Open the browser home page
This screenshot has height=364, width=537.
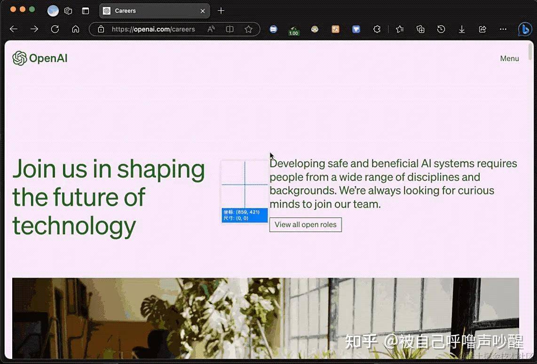[x=75, y=29]
